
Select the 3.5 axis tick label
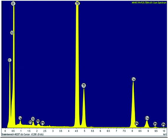[61, 131]
